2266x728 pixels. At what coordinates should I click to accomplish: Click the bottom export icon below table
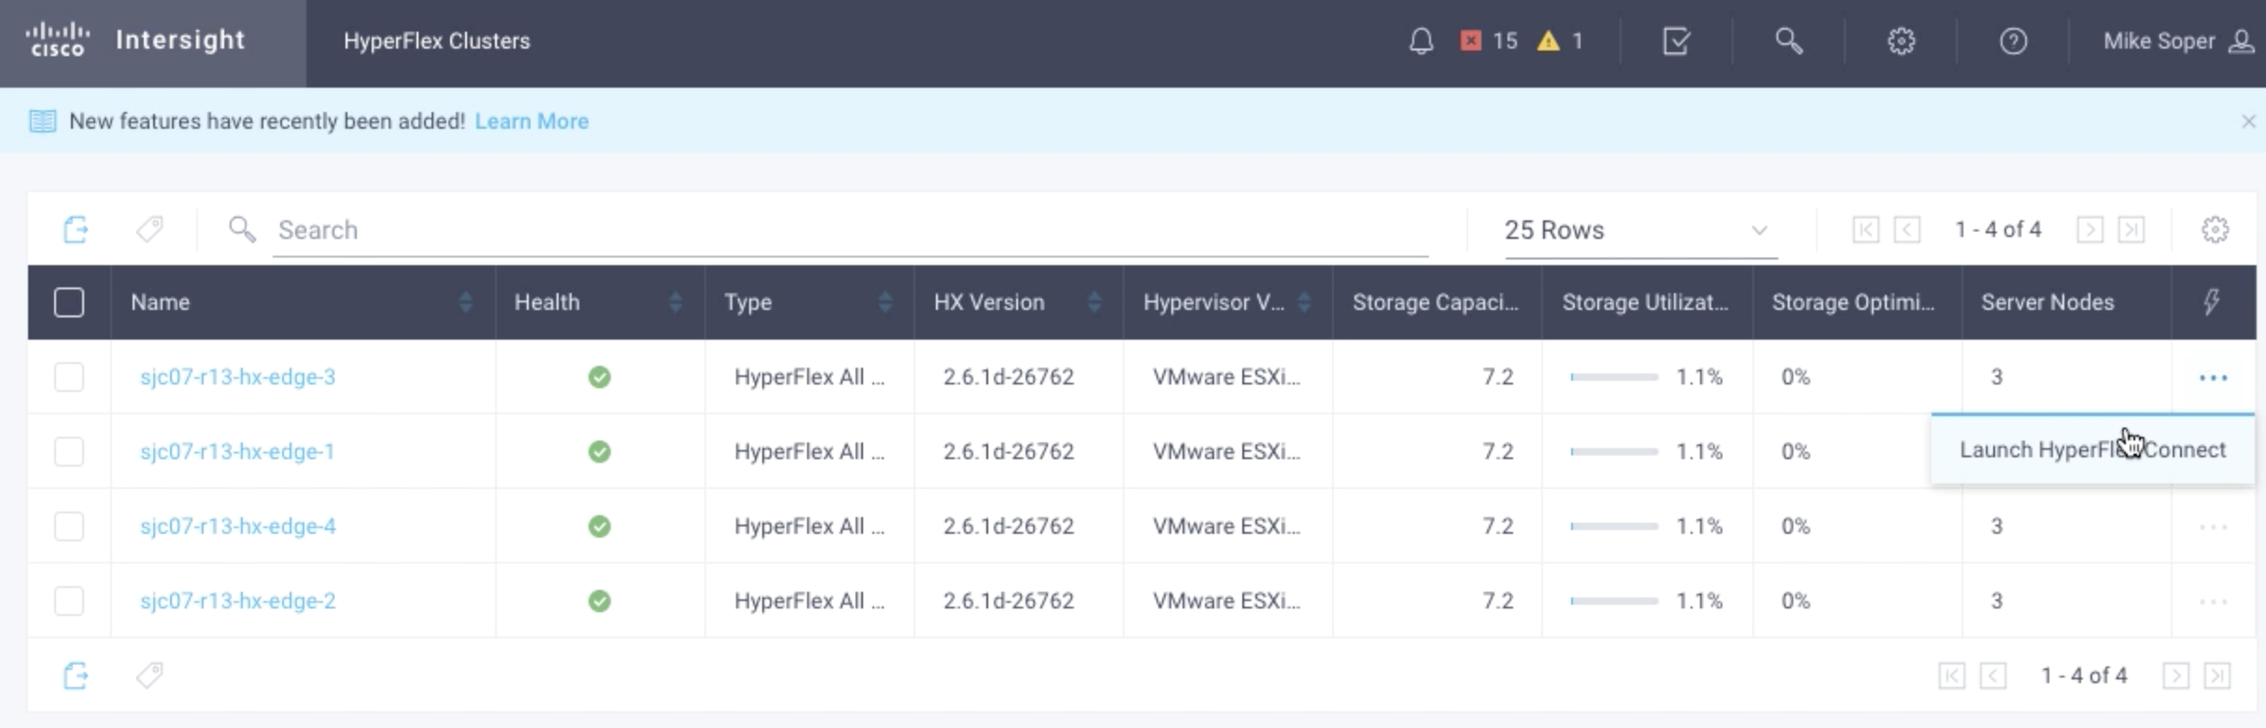[76, 675]
